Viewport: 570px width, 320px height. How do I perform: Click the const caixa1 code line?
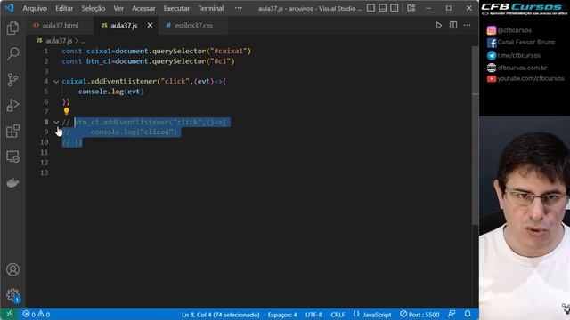click(x=157, y=52)
